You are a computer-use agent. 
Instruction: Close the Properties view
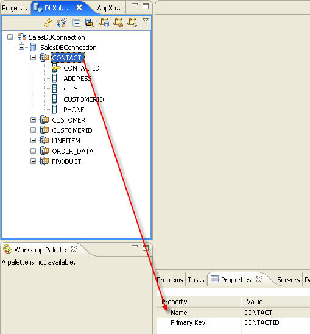[259, 279]
